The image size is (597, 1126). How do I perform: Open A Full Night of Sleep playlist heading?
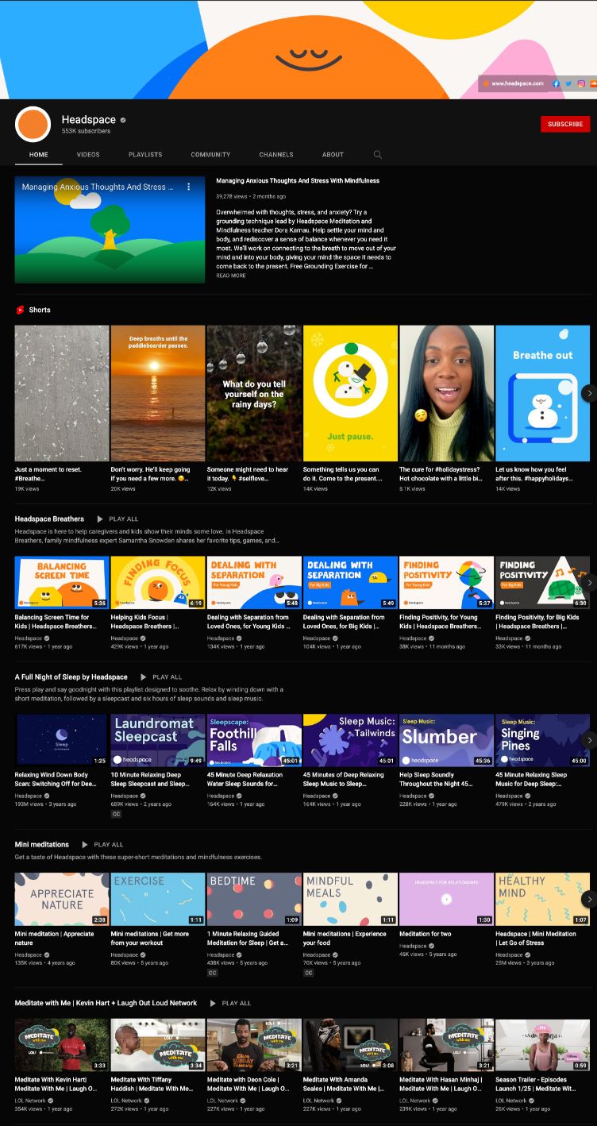[71, 677]
